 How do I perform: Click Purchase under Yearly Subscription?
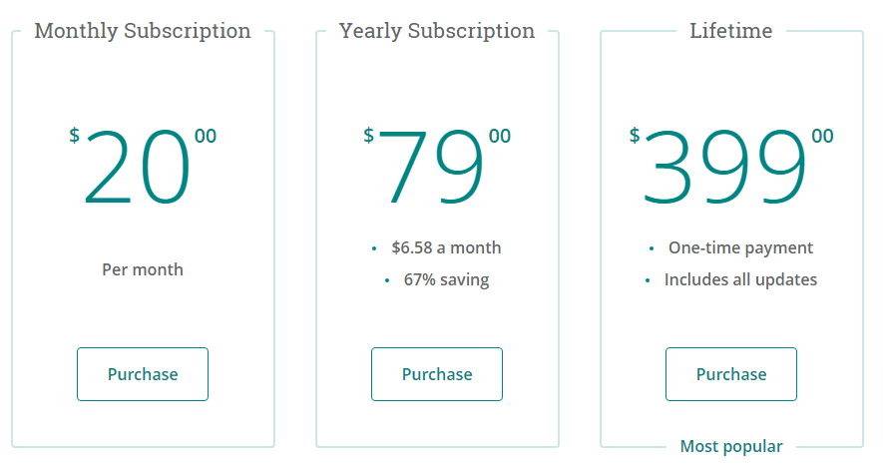[x=437, y=374]
